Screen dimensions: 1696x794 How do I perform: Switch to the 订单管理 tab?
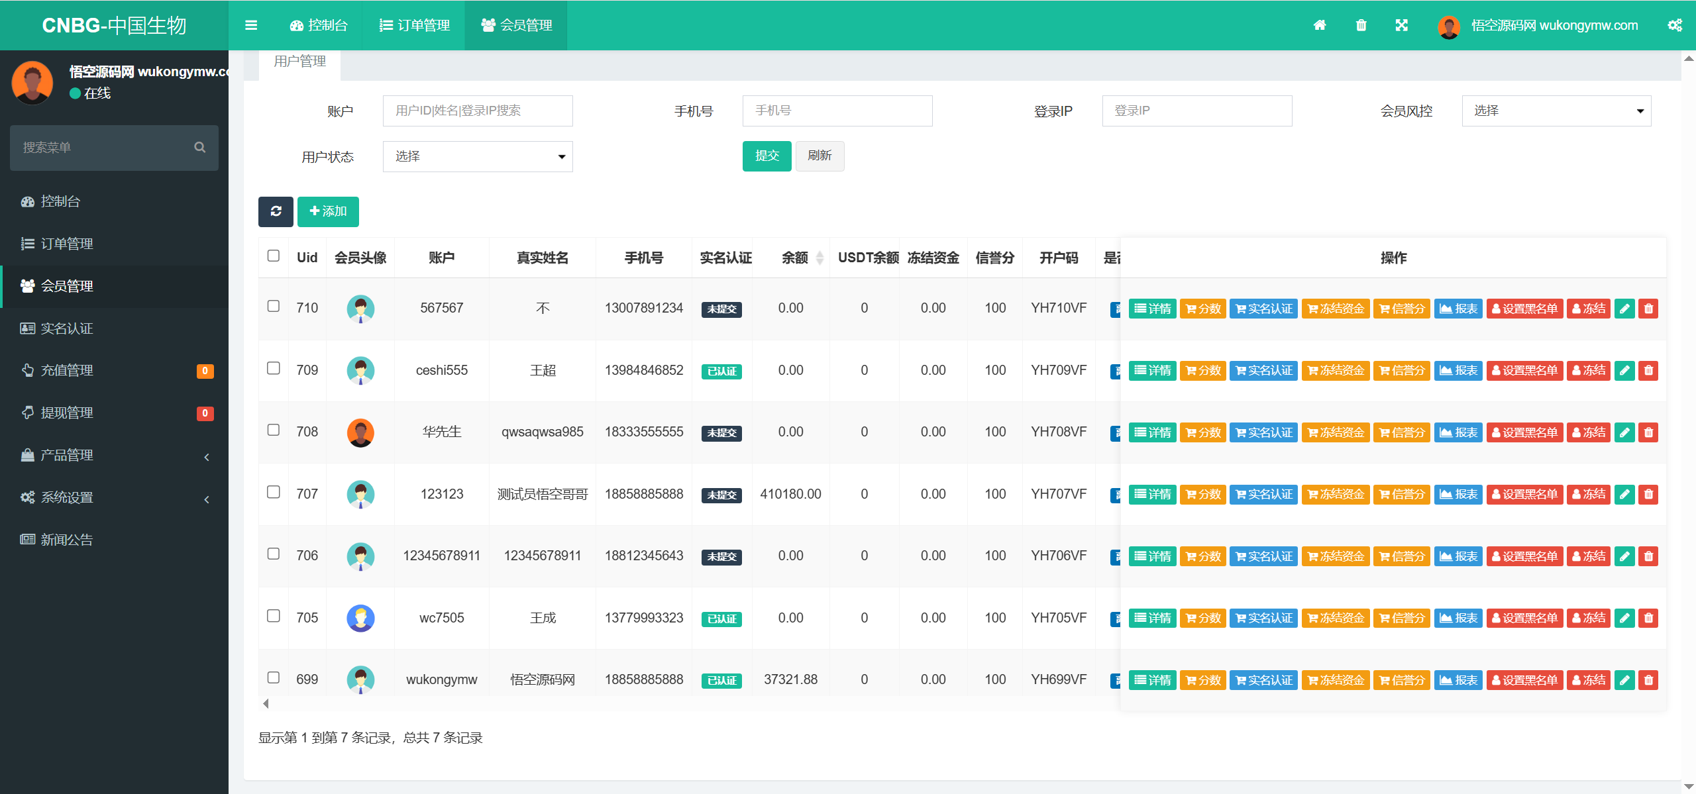tap(413, 25)
